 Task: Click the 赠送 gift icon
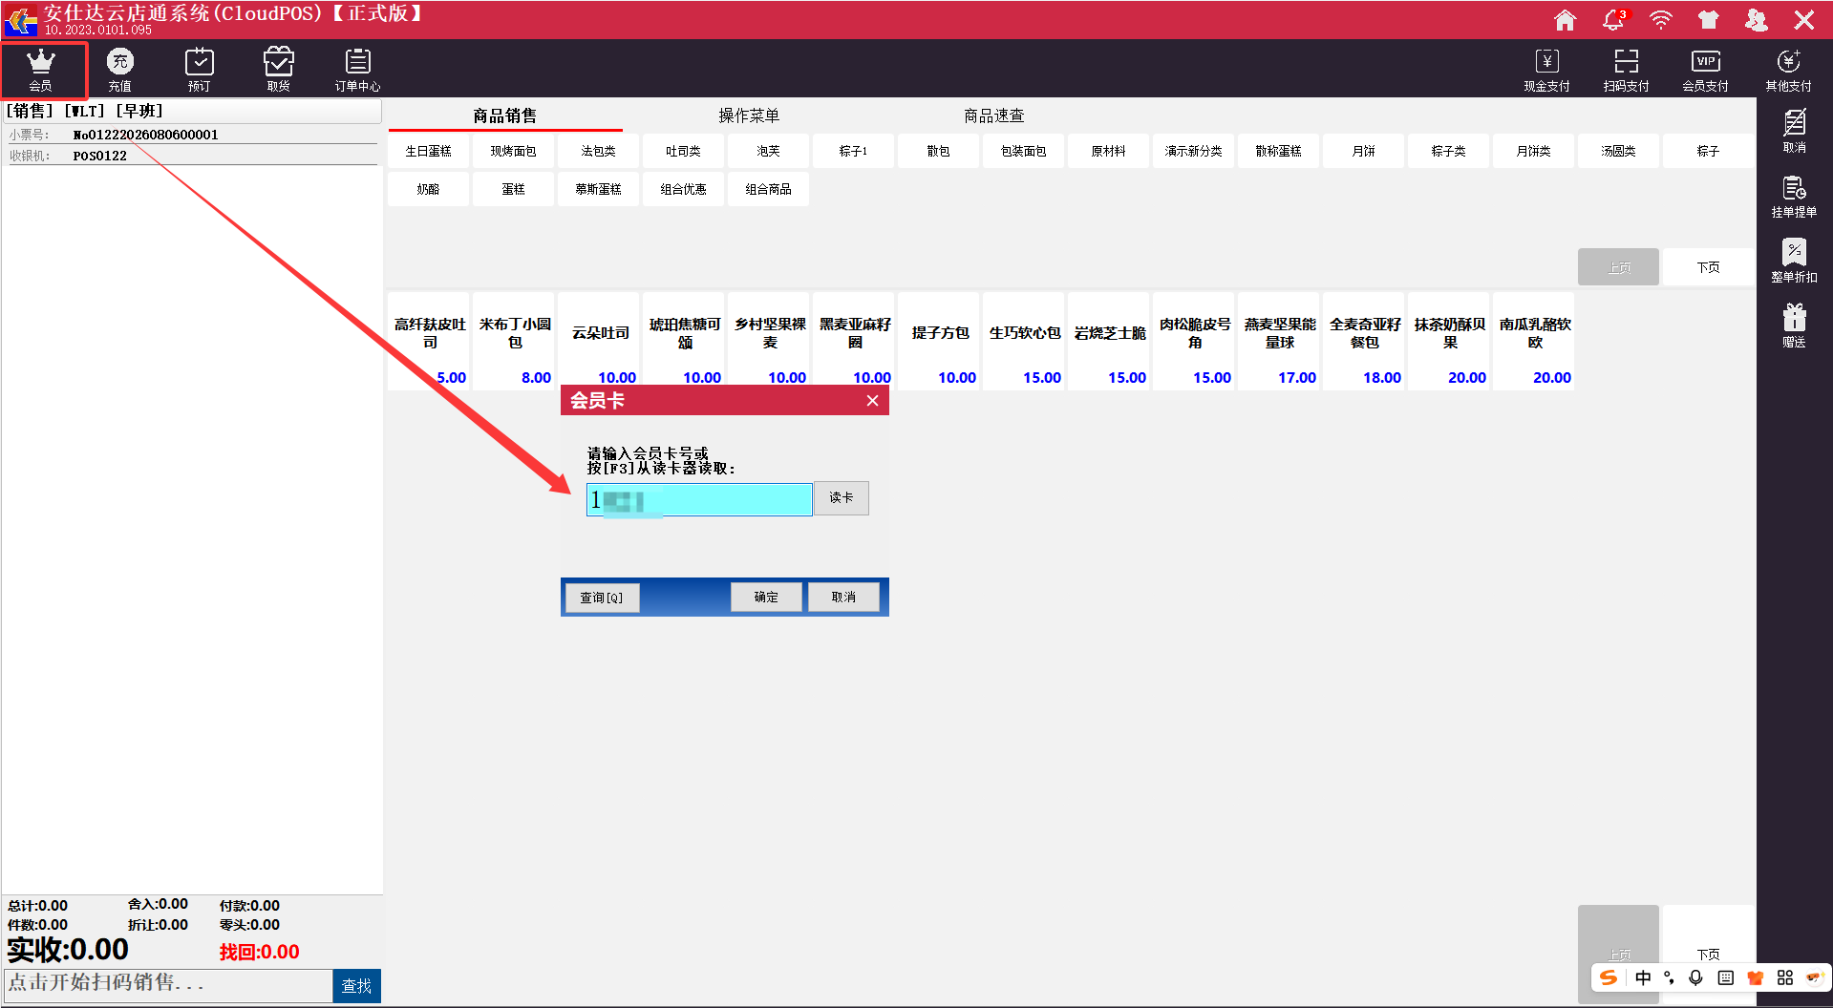pyautogui.click(x=1794, y=325)
